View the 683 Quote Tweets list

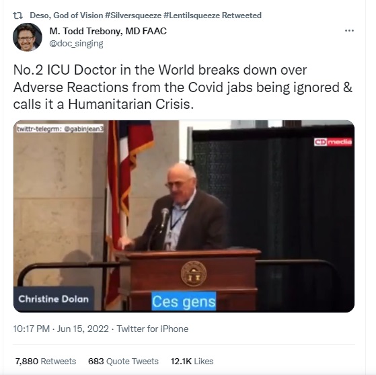click(x=123, y=361)
